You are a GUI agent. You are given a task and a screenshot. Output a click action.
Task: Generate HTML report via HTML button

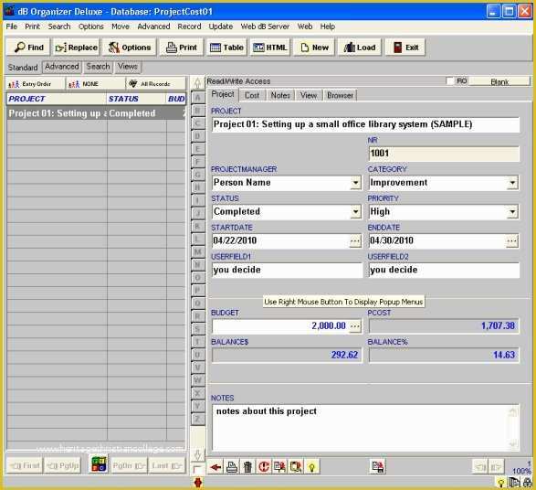(x=270, y=48)
